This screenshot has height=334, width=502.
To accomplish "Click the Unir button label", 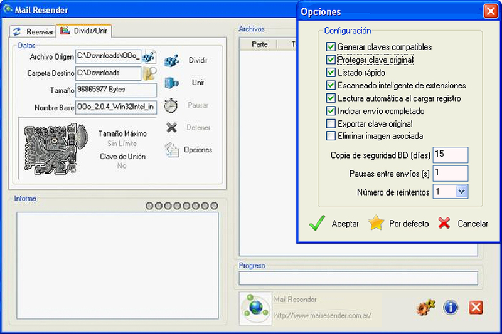I will (x=198, y=83).
